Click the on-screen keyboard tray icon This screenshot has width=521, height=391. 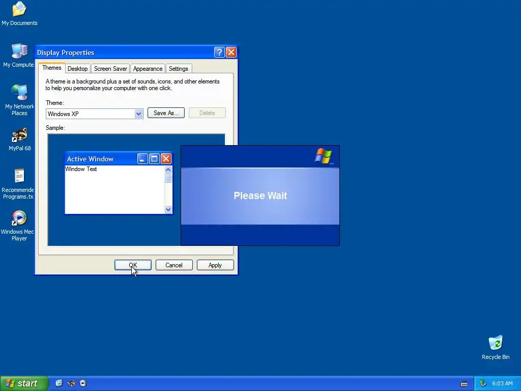(x=464, y=384)
